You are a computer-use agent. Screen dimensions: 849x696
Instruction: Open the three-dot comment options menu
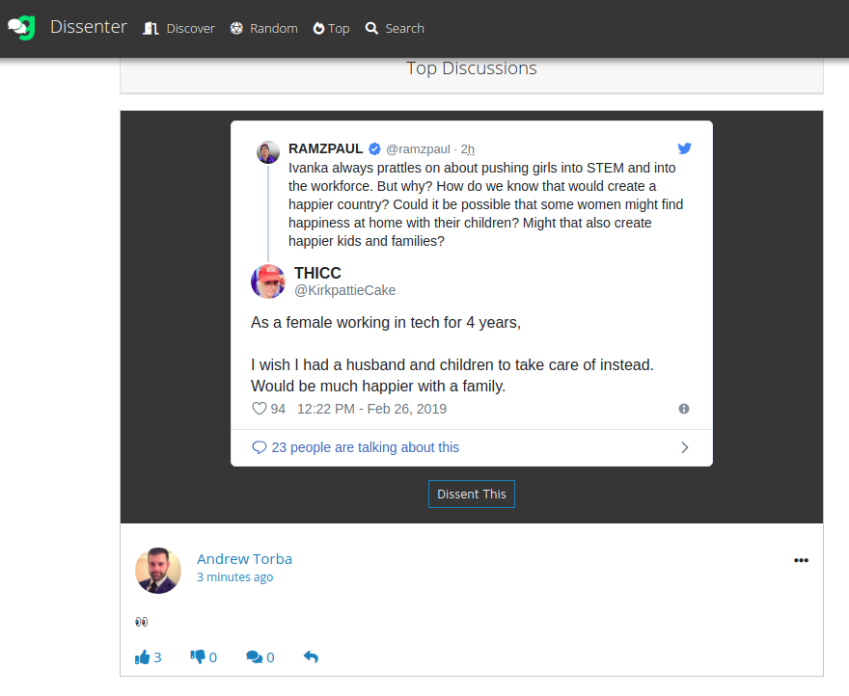[x=801, y=560]
